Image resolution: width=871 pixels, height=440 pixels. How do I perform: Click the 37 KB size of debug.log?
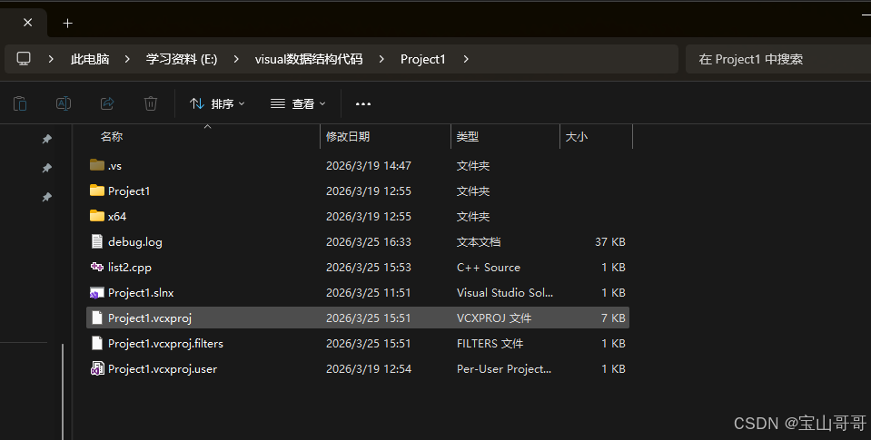(610, 242)
